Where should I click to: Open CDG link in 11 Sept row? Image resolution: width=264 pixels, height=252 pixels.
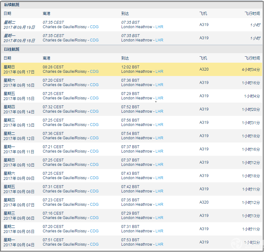(94, 151)
